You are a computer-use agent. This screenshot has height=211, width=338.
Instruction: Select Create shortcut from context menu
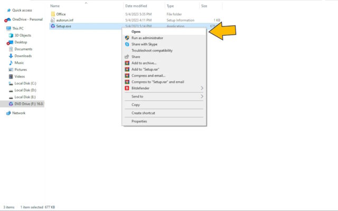[143, 113]
